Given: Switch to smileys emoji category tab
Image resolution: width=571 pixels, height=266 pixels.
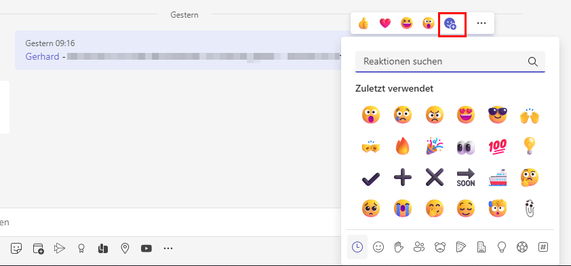Looking at the screenshot, I should pos(378,248).
